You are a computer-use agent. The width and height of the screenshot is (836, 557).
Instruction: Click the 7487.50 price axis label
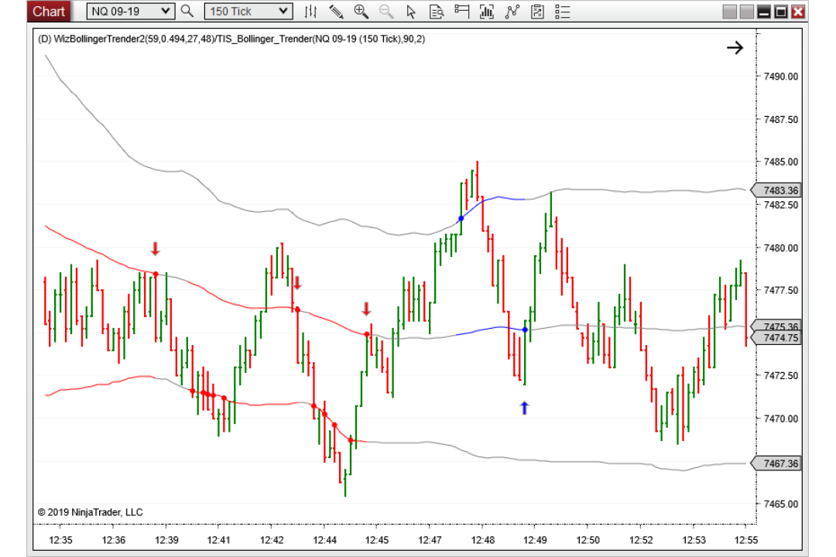pos(781,119)
